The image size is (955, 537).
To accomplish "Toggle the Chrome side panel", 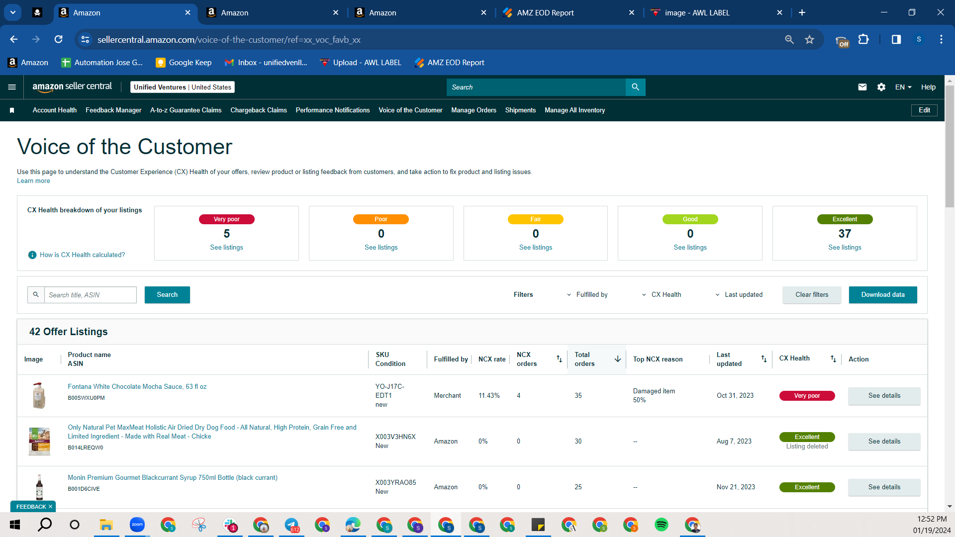I will (896, 39).
